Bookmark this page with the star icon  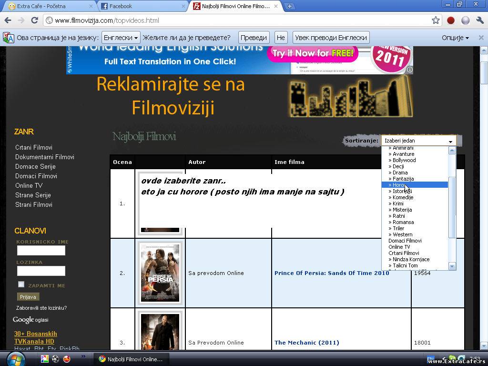pos(436,20)
